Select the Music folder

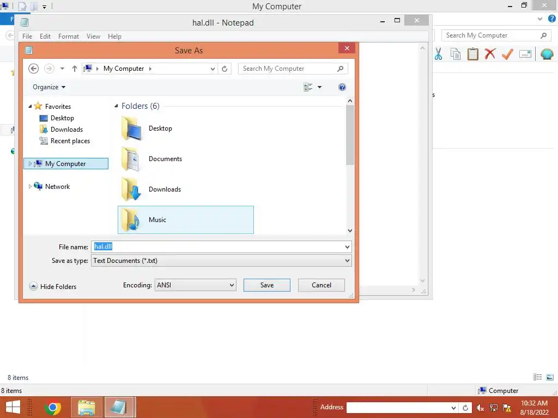185,220
